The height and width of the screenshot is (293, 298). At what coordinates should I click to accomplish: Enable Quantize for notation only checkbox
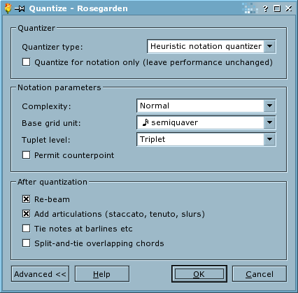click(26, 62)
